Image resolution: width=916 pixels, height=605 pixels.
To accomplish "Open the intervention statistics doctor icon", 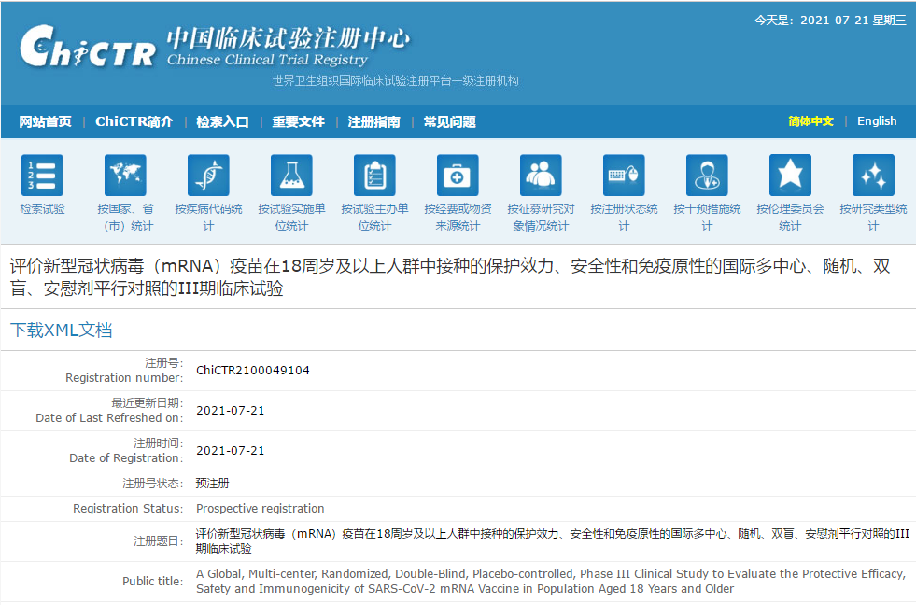I will [x=707, y=176].
